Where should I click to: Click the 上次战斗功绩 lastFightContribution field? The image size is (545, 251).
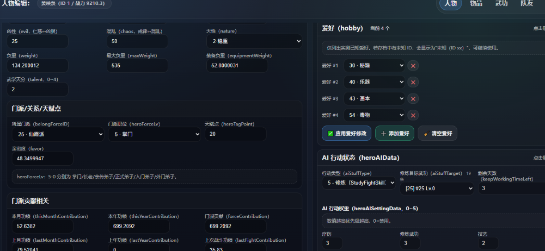pyautogui.click(x=236, y=247)
